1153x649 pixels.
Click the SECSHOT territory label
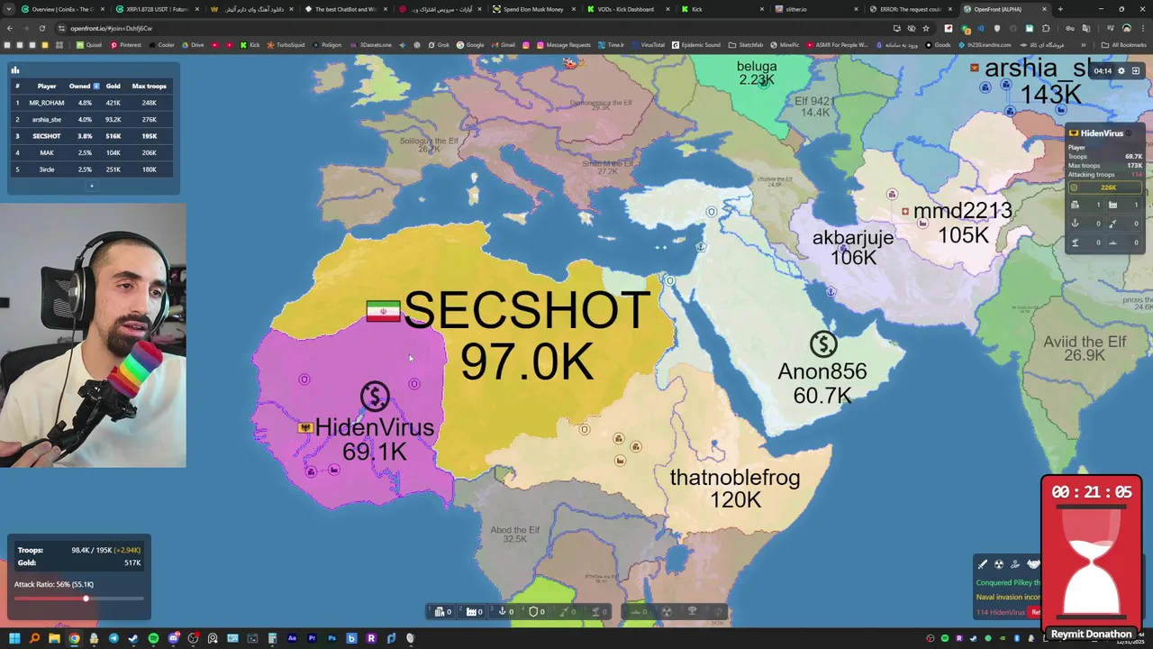coord(526,311)
